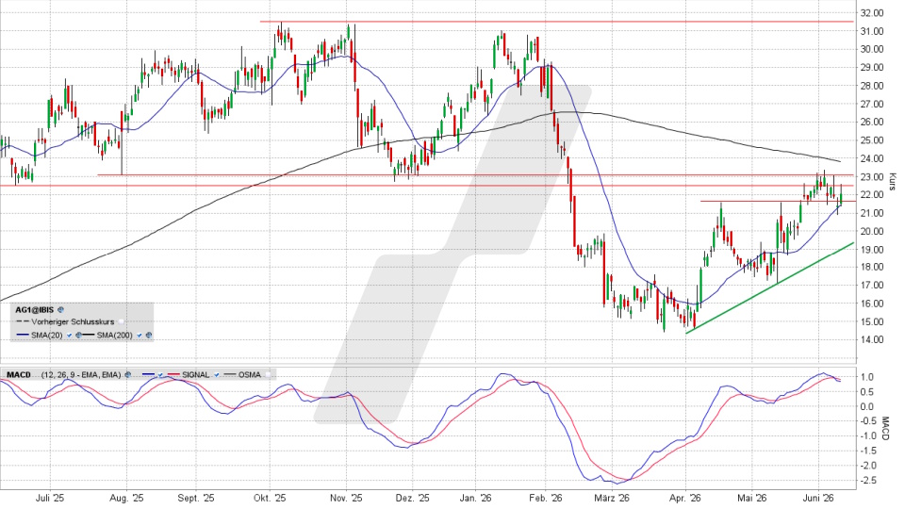Click the Sept. '25 date label

pos(196,498)
